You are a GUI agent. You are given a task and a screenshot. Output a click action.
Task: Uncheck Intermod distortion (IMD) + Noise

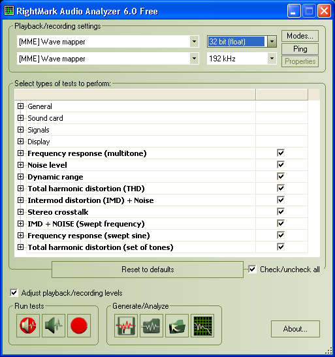pyautogui.click(x=281, y=200)
